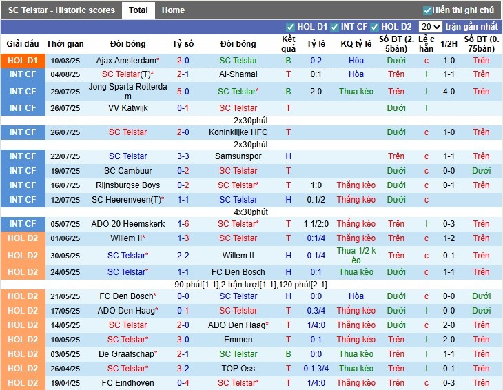Select the Total tab
This screenshot has height=390, width=503.
pos(138,10)
